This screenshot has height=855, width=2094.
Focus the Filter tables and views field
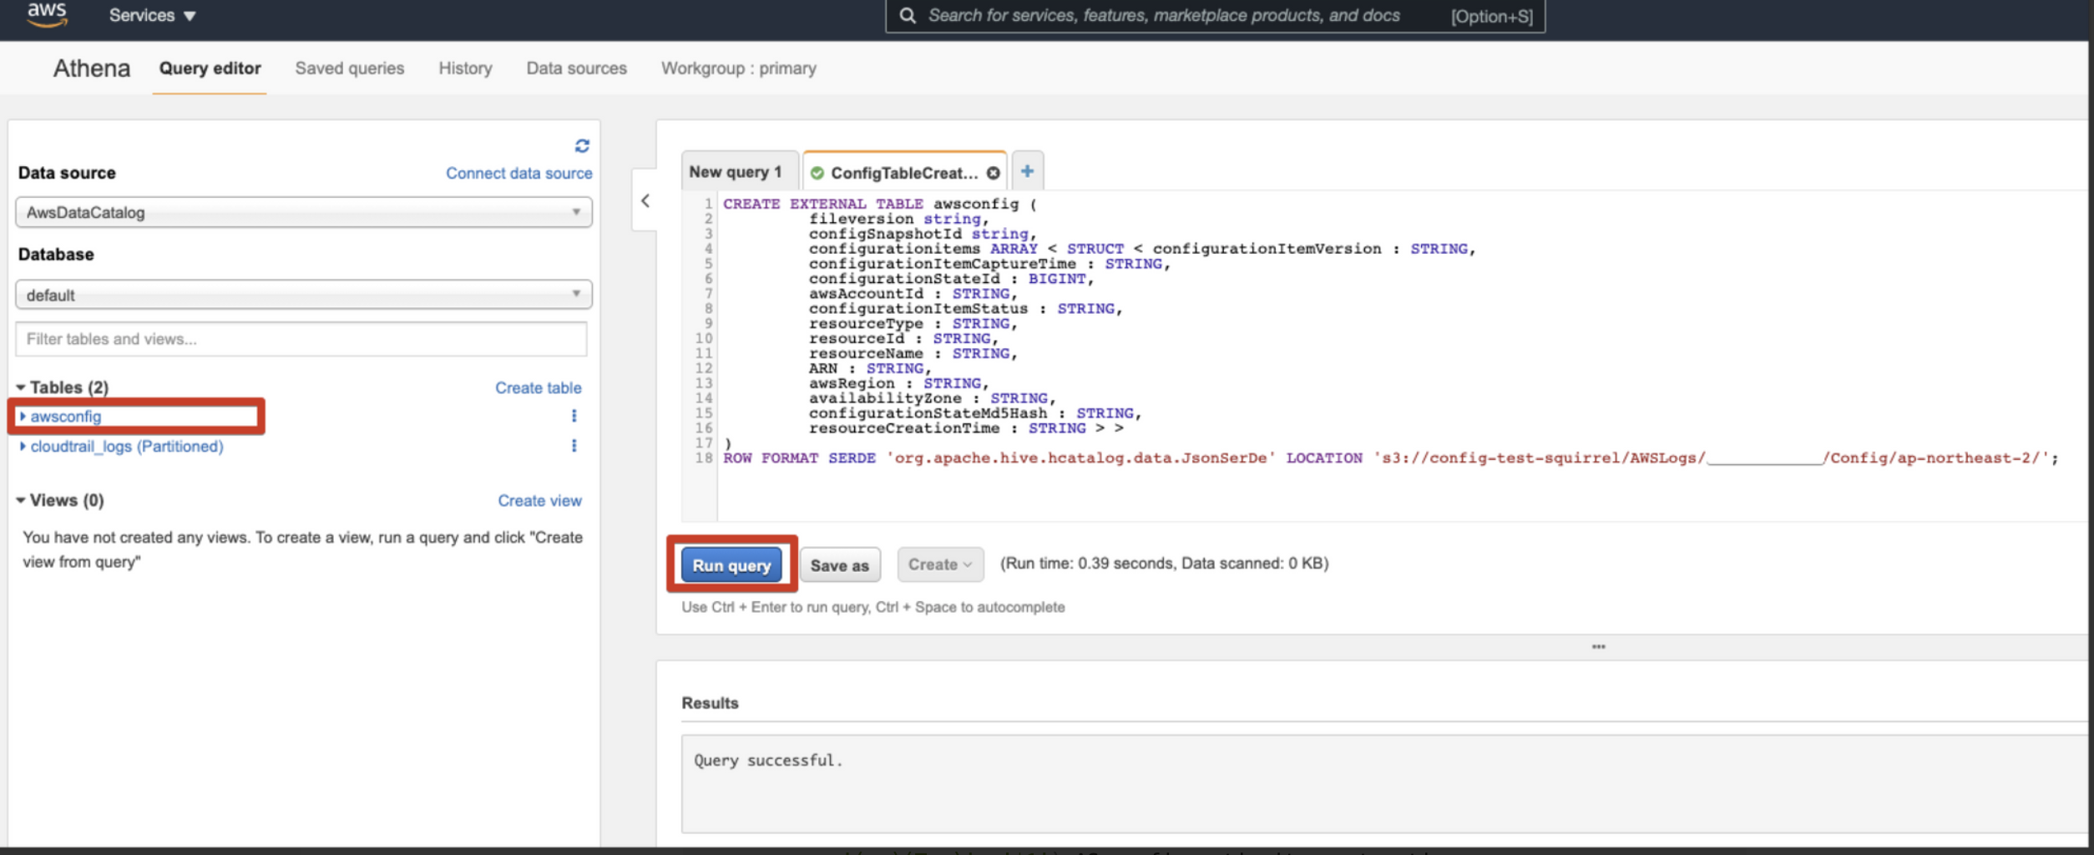click(301, 339)
